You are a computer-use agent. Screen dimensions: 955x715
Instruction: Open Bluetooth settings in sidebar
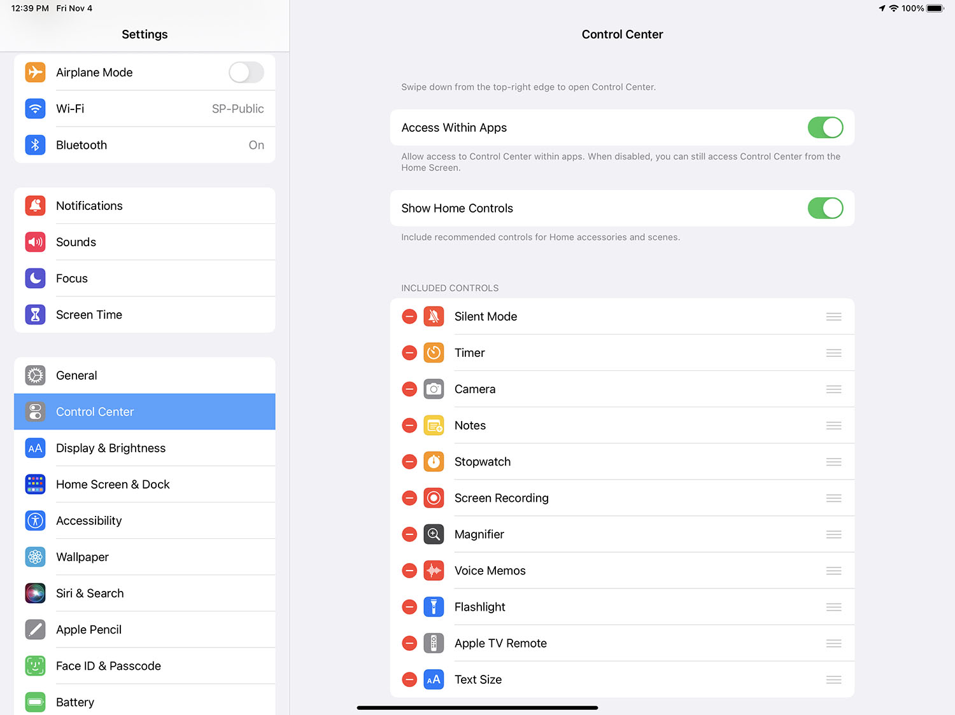click(145, 145)
